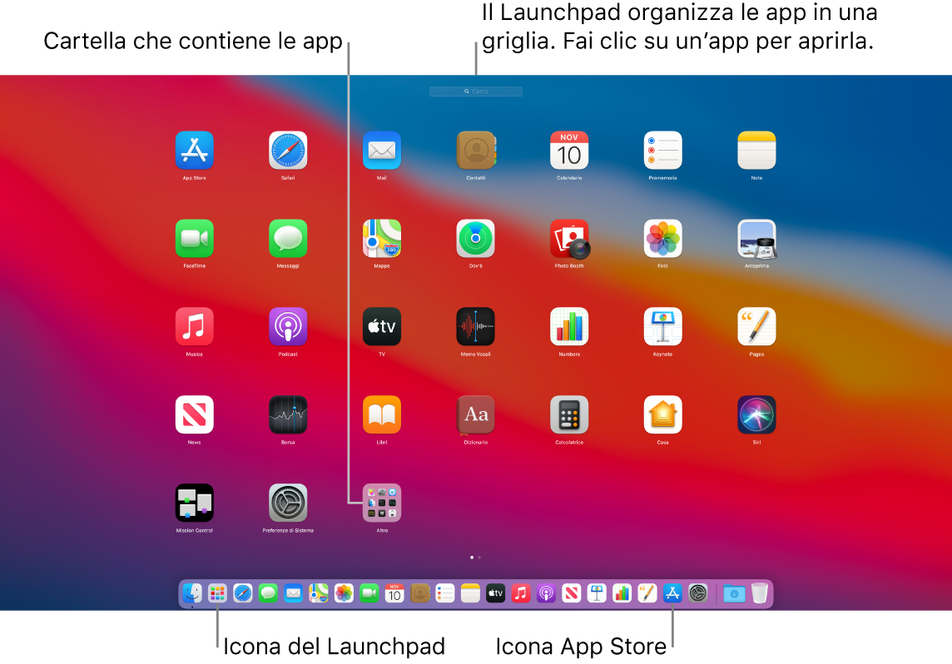
Task: Open App Store in the Launchpad grid
Action: click(194, 150)
